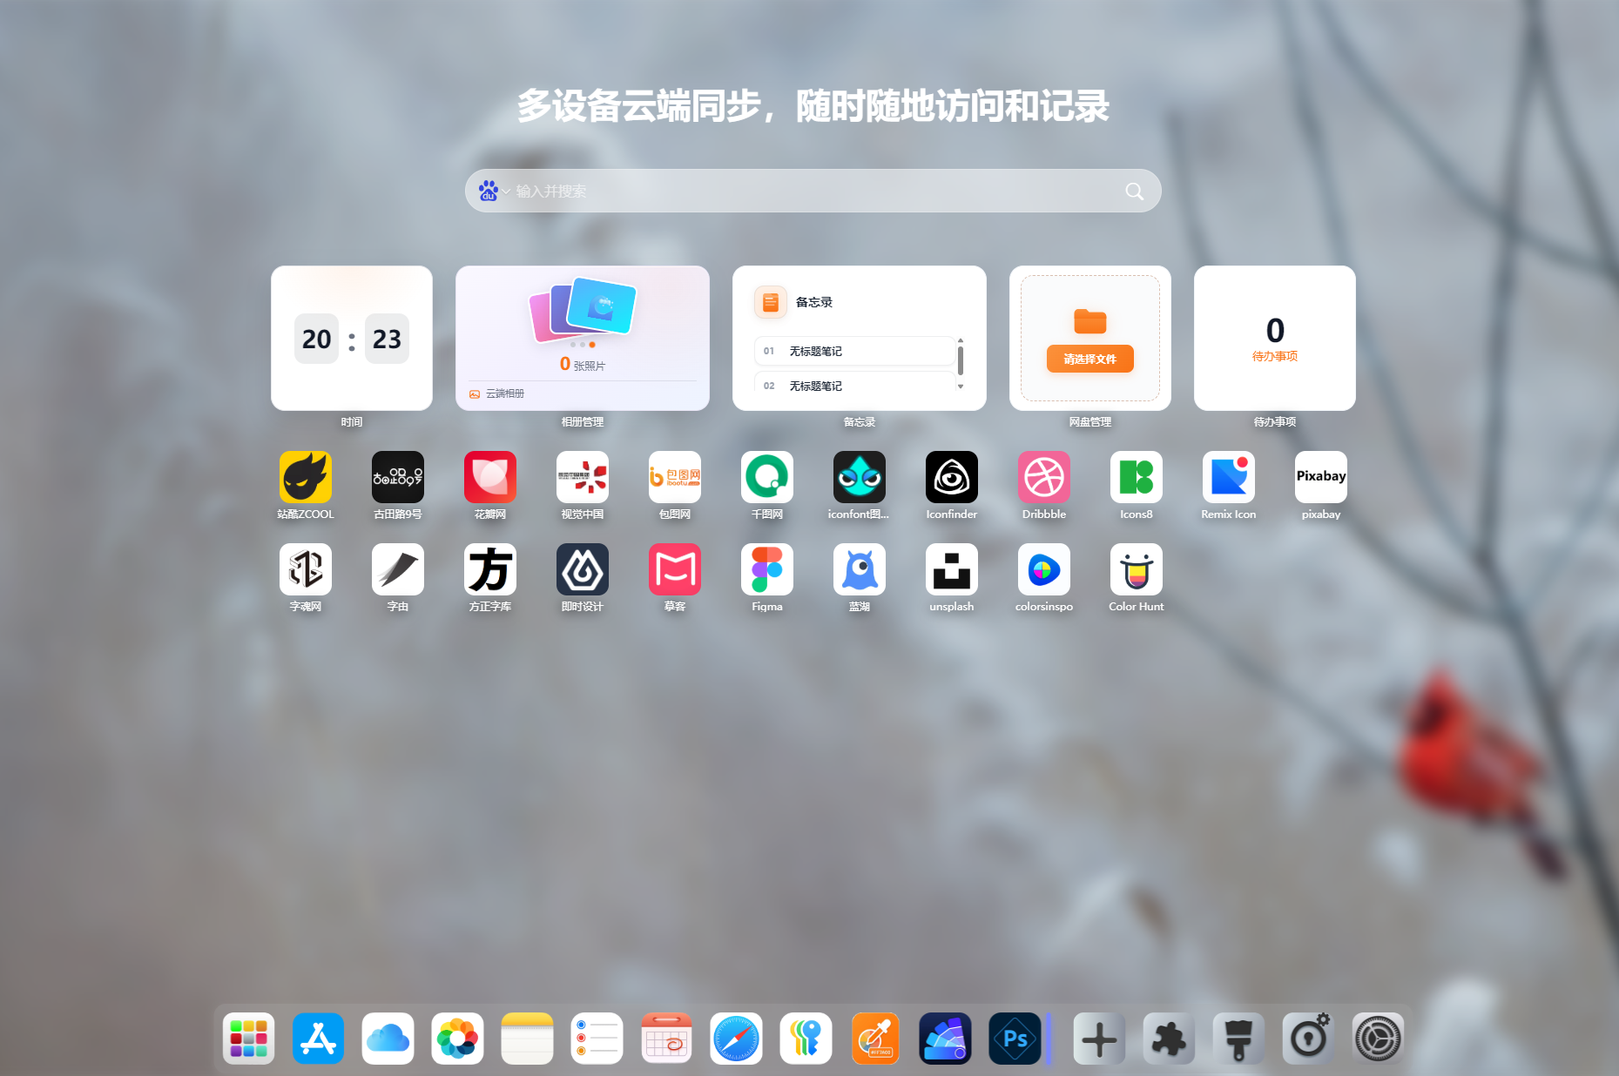Click the magnifier search button
This screenshot has height=1076, width=1619.
coord(1134,191)
